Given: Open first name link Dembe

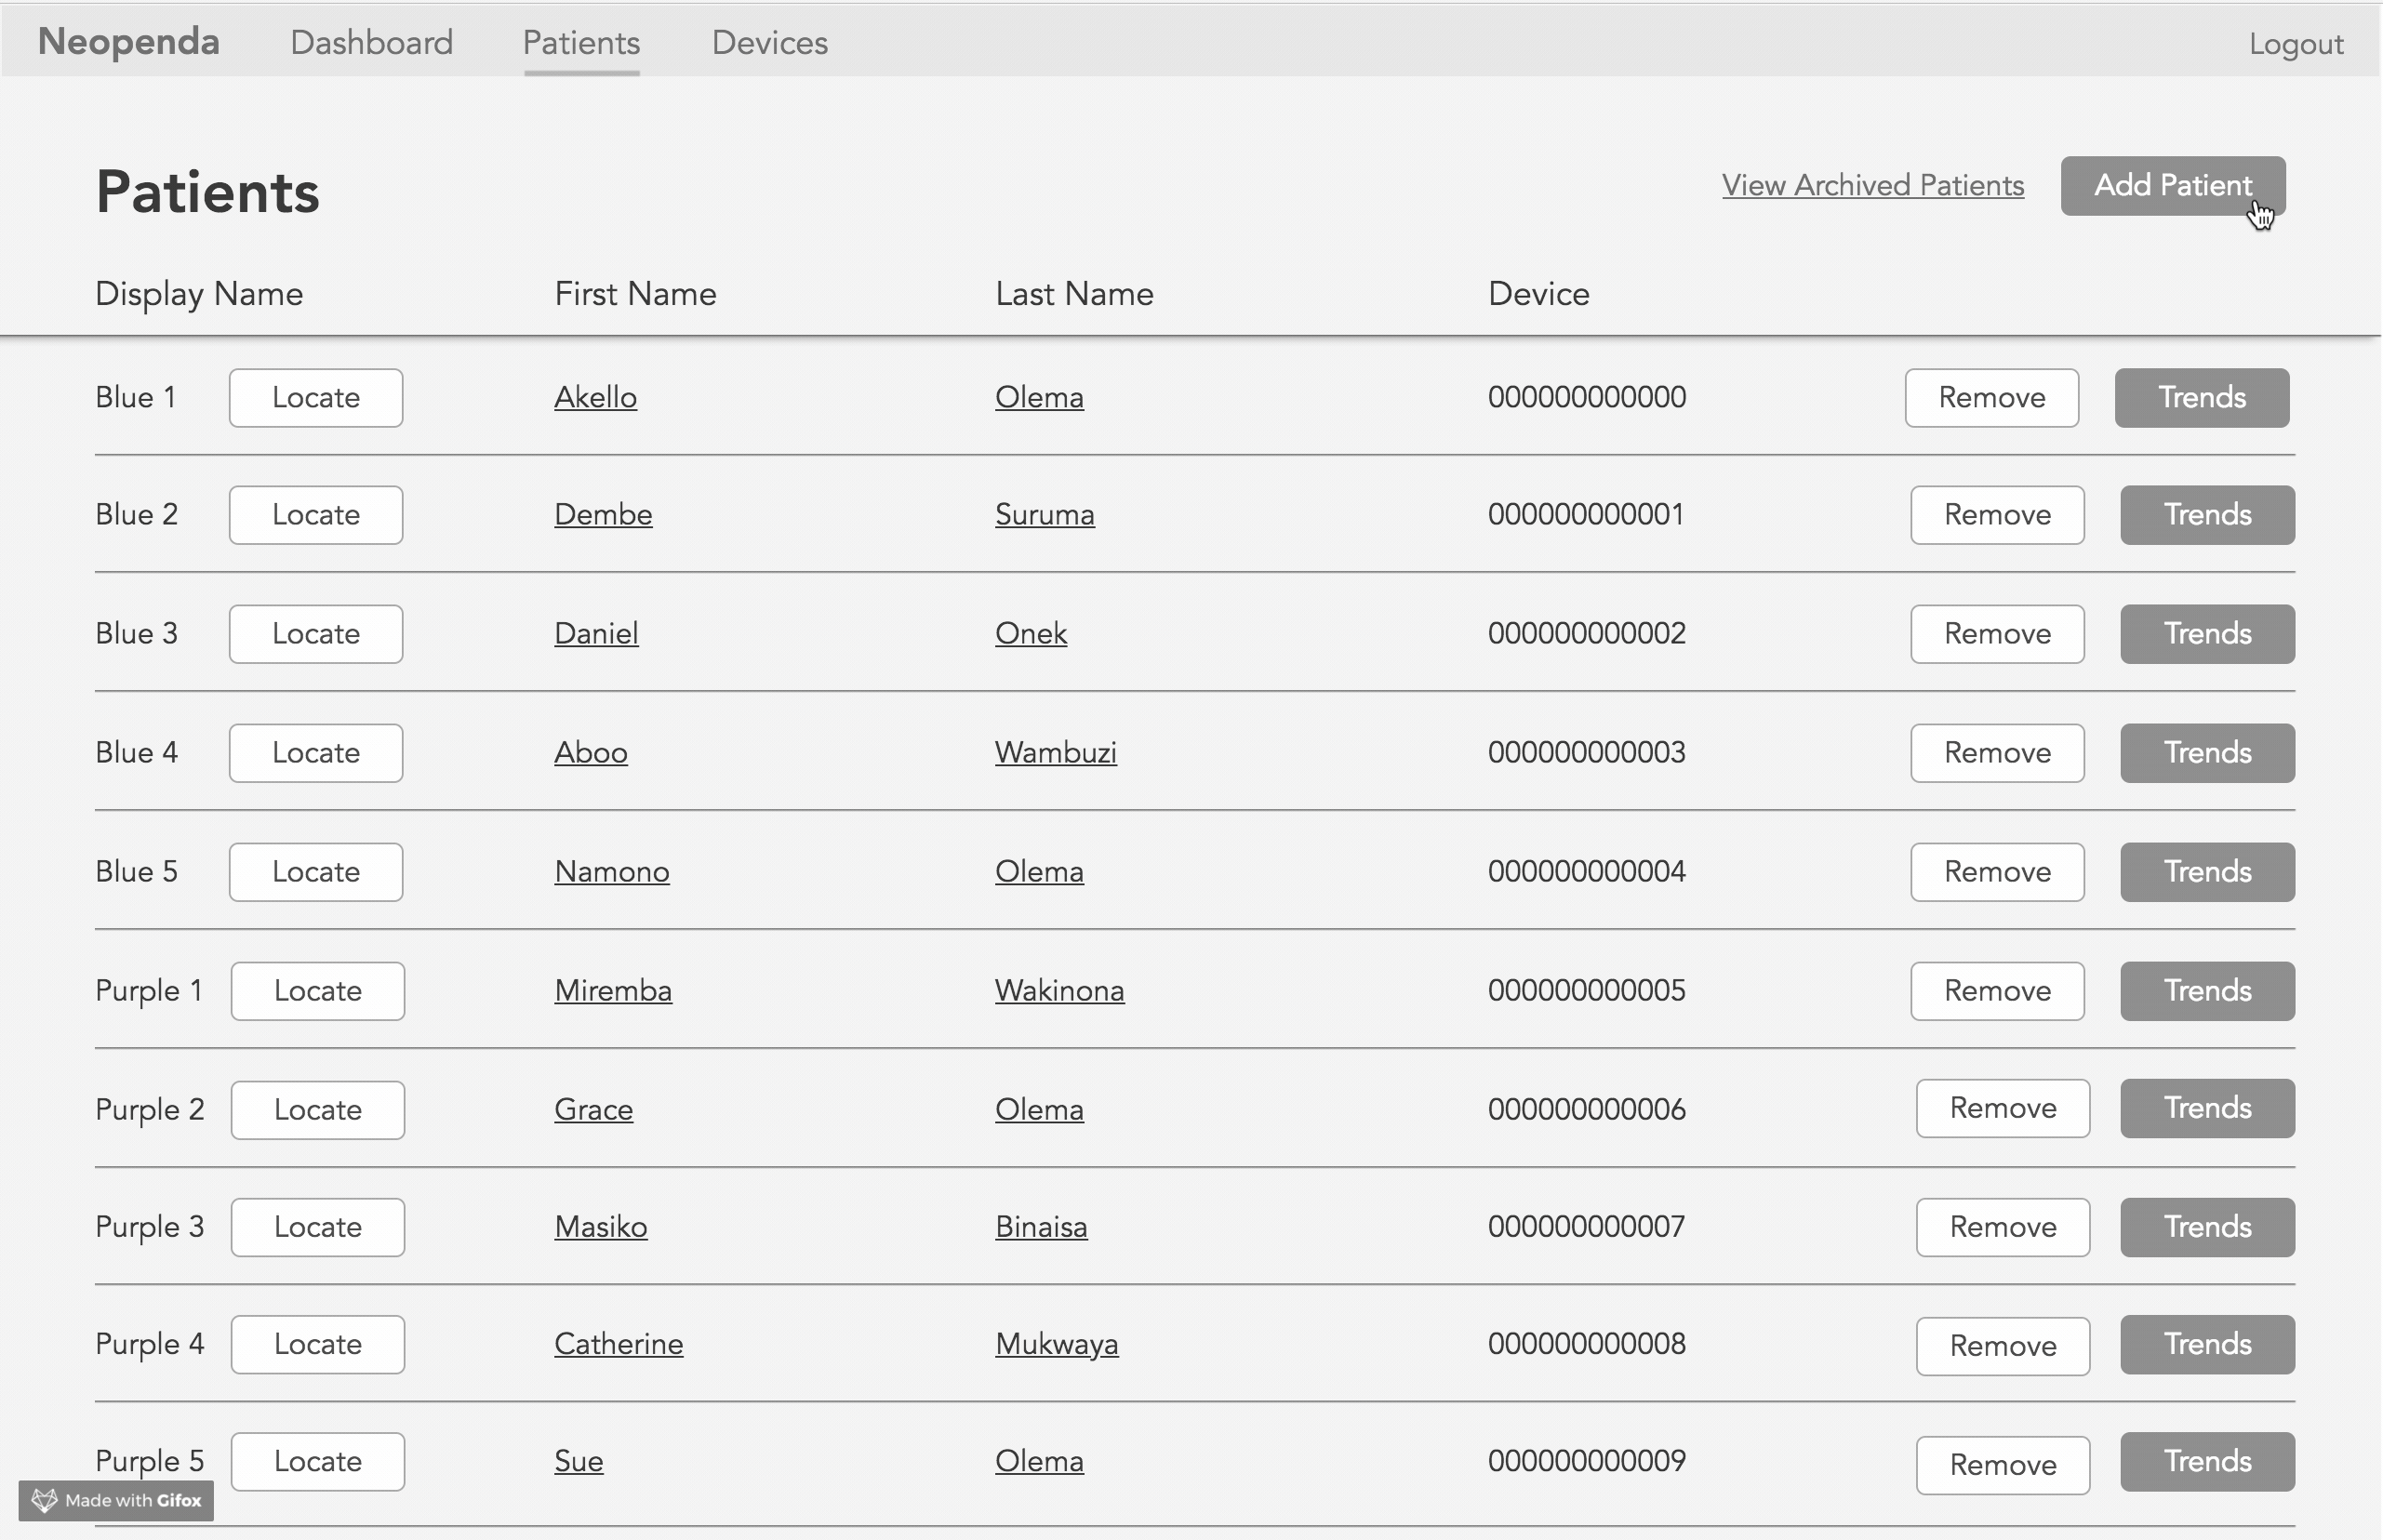Looking at the screenshot, I should 603,514.
